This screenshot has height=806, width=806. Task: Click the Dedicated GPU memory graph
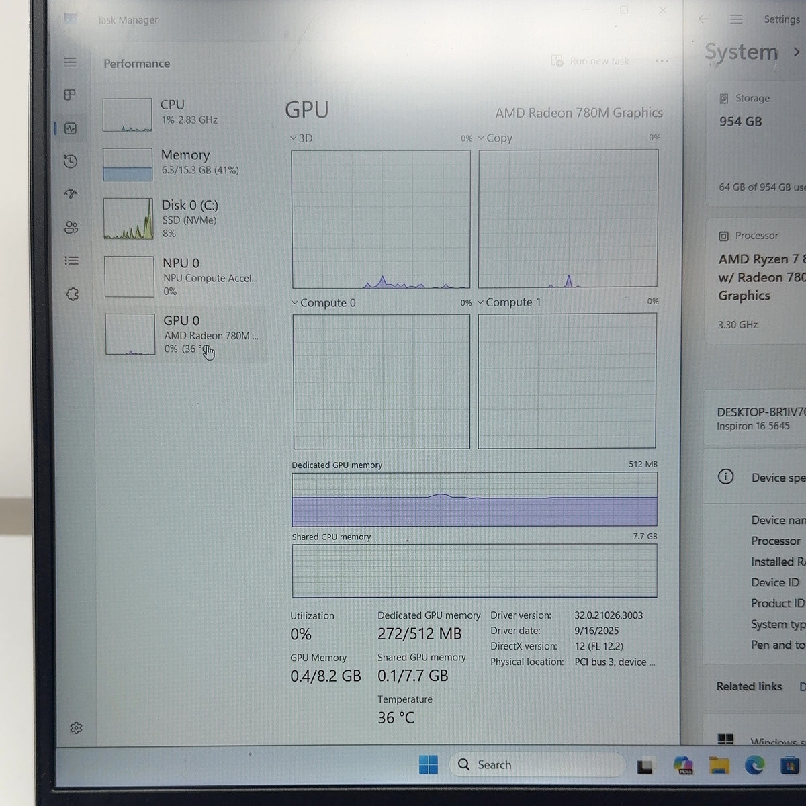[474, 499]
